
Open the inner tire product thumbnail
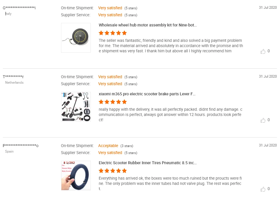coord(76,176)
